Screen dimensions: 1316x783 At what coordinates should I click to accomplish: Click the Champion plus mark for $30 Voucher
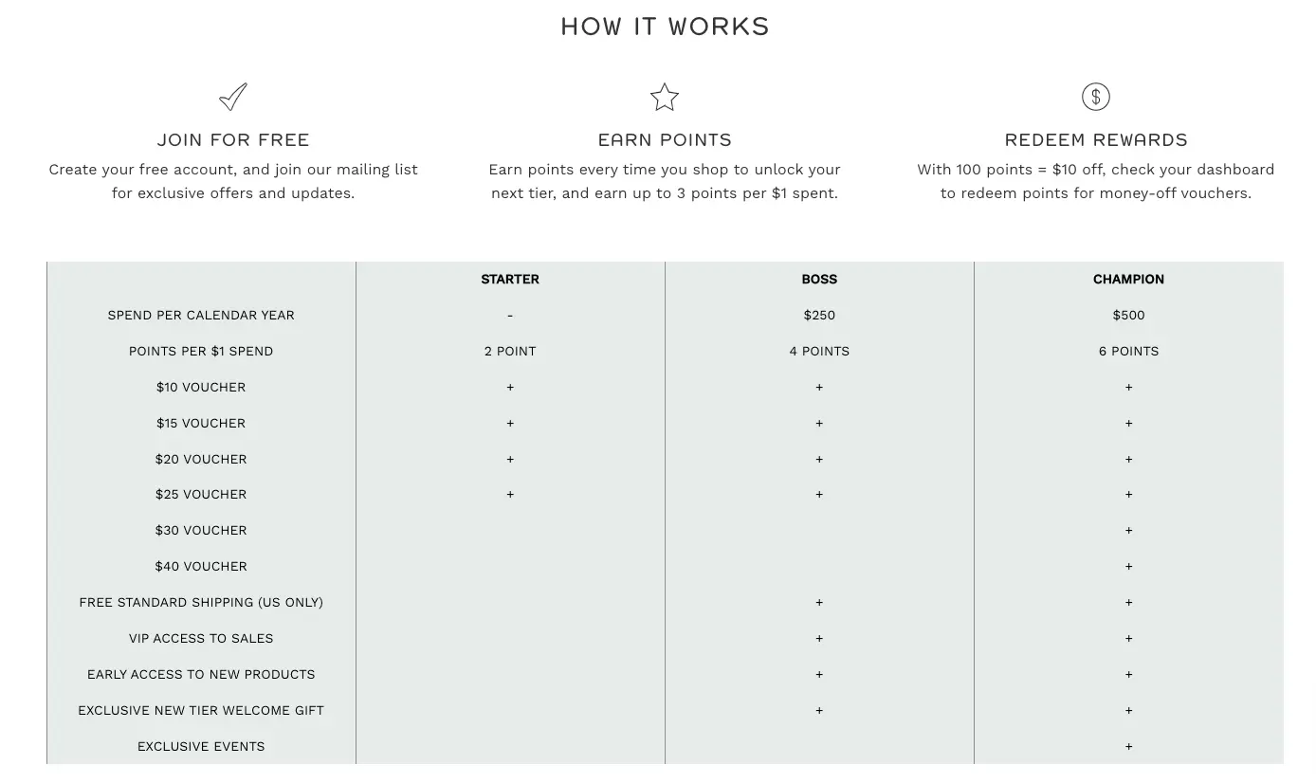tap(1128, 530)
